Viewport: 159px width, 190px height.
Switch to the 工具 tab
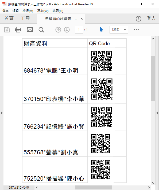(25, 18)
